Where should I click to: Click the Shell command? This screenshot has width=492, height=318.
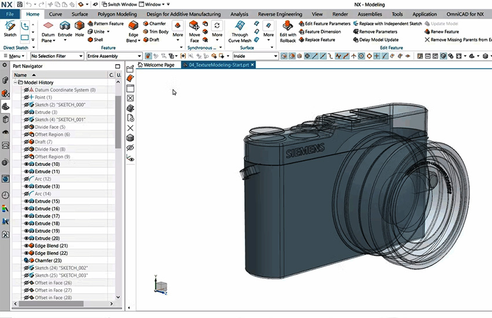pyautogui.click(x=96, y=40)
